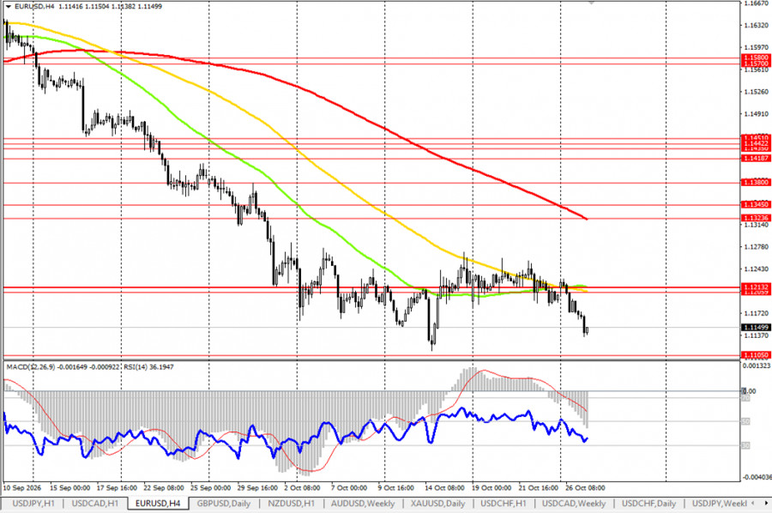The width and height of the screenshot is (772, 513).
Task: Select the USDCHF,Daily chart tab
Action: pos(649,504)
